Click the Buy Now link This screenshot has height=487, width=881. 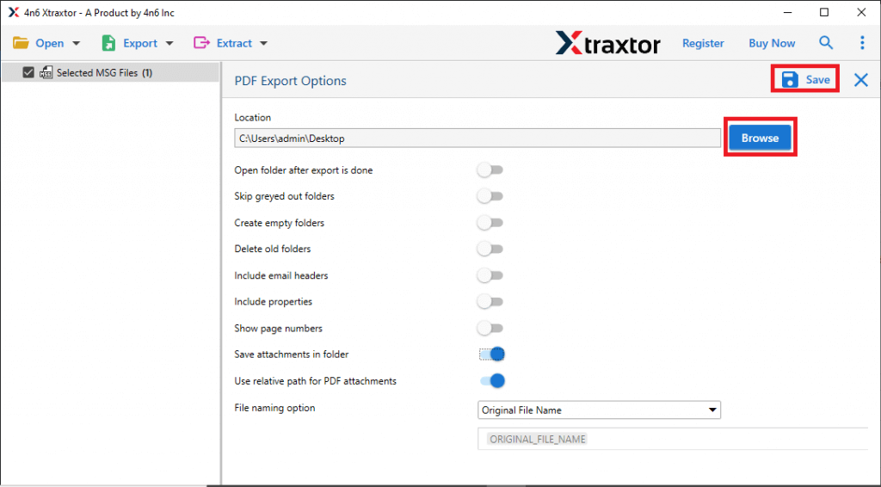pyautogui.click(x=772, y=43)
